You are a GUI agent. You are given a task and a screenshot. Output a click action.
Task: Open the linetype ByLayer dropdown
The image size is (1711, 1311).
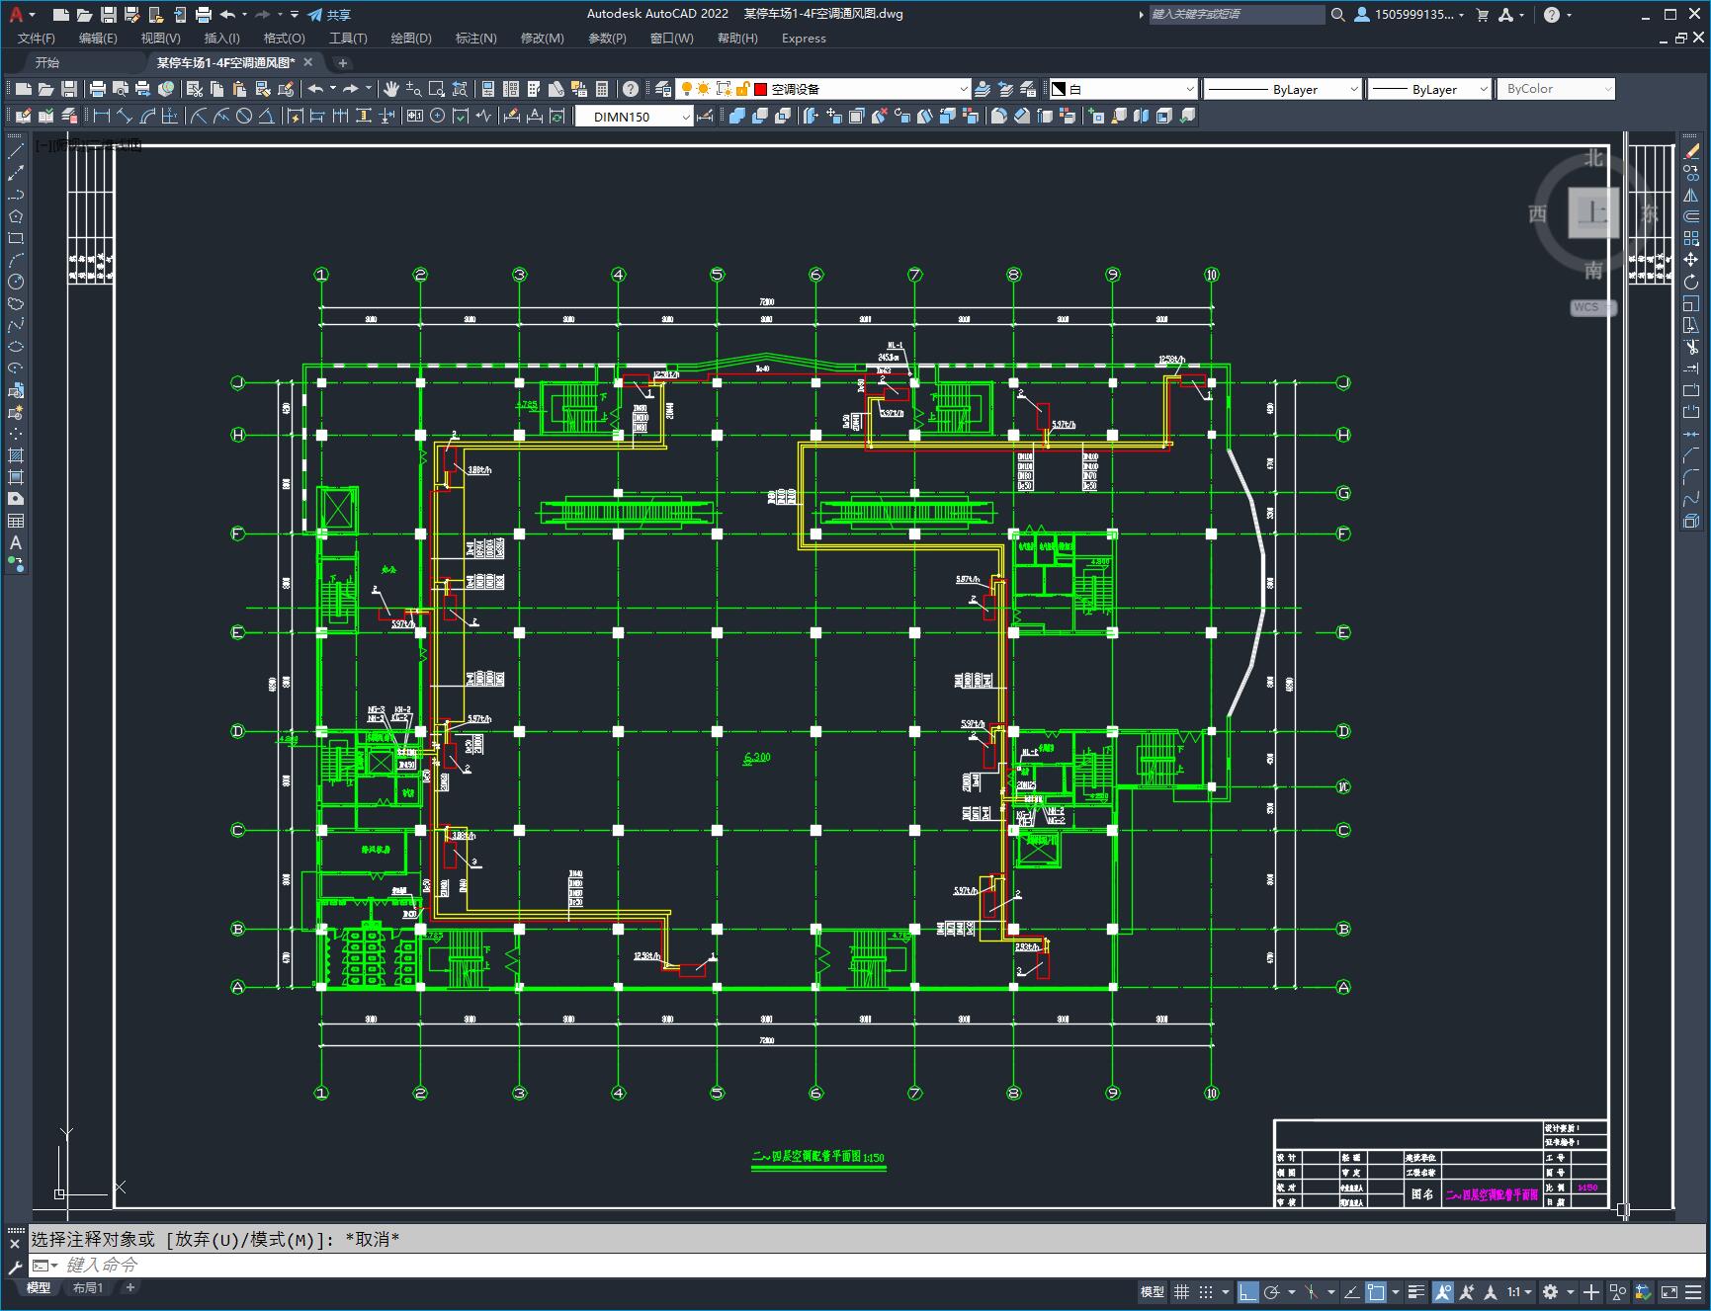tap(1282, 89)
